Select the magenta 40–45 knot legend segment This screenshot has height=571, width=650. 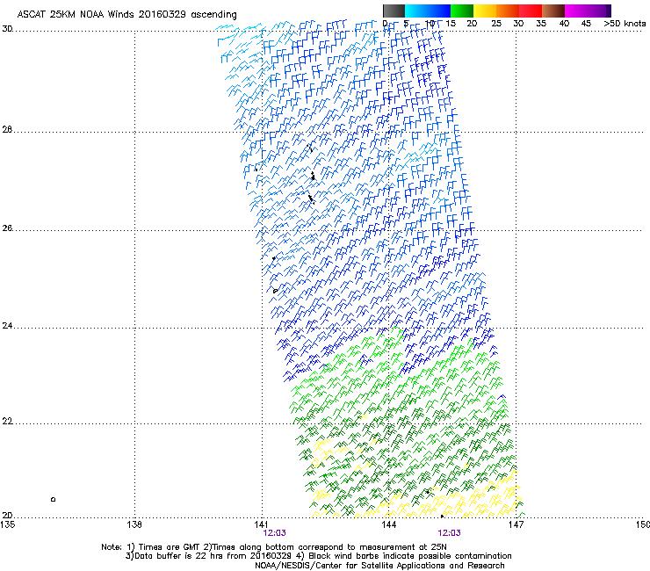coord(576,11)
